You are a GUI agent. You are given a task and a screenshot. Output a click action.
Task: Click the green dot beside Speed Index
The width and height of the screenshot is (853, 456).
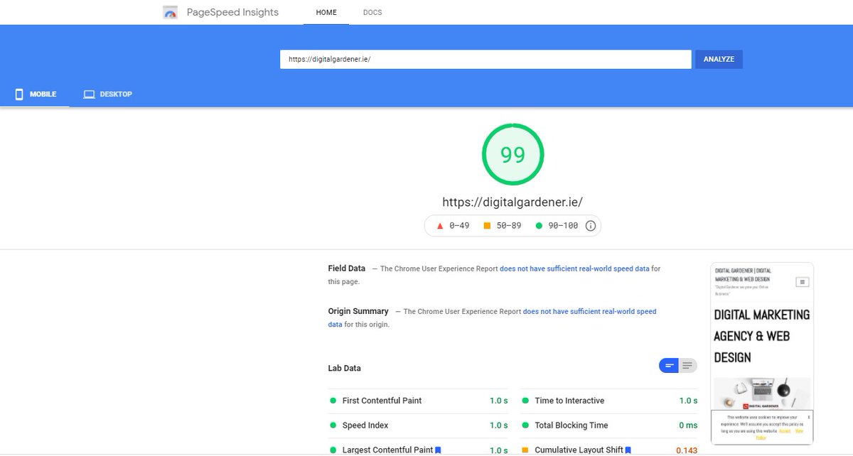(333, 425)
